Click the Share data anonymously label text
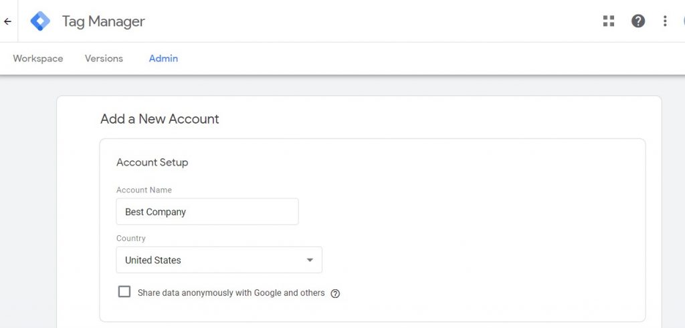The height and width of the screenshot is (328, 685). pos(231,293)
